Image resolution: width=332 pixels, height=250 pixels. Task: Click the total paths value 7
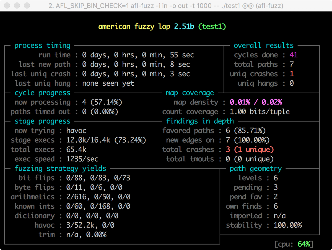tap(292, 64)
